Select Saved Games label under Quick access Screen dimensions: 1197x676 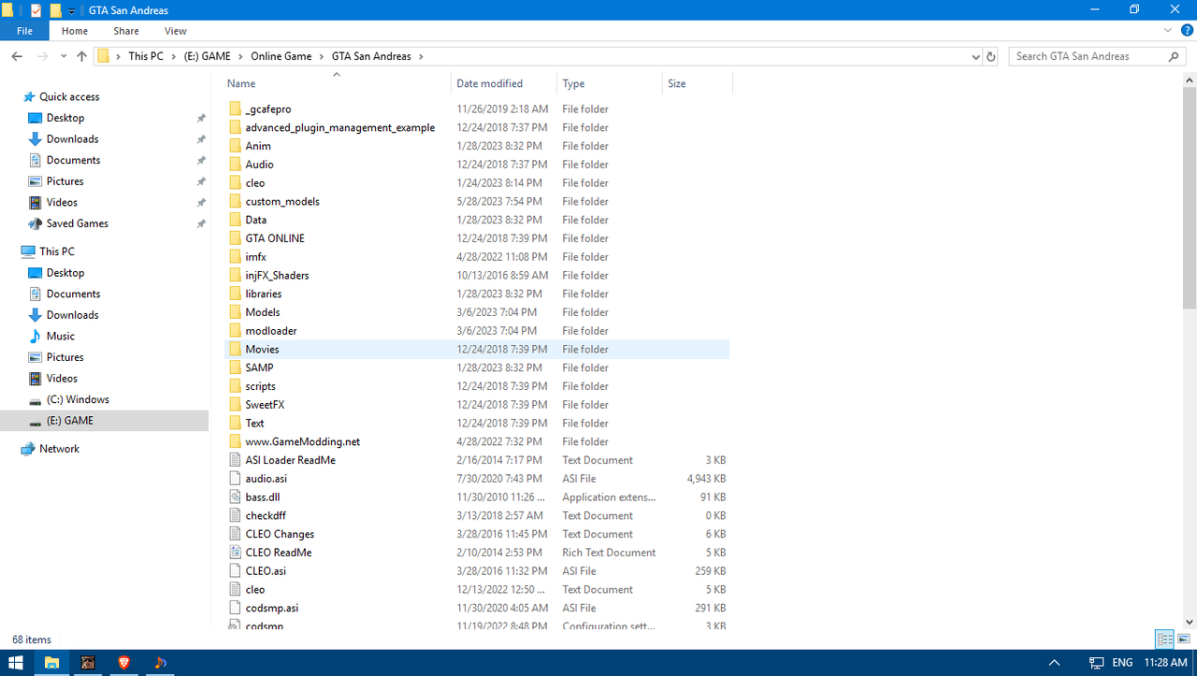click(x=78, y=223)
